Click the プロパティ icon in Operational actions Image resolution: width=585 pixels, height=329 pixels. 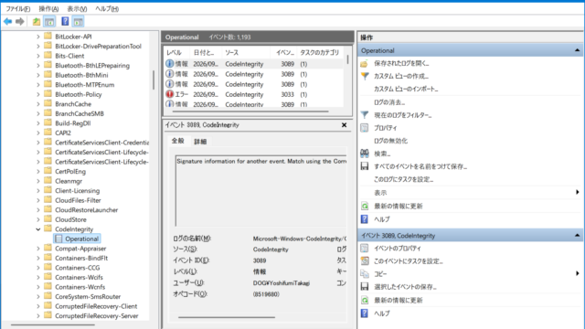coord(365,128)
